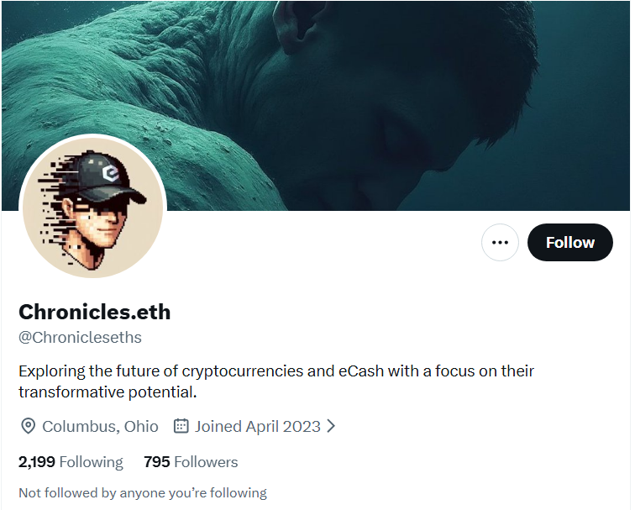The image size is (635, 510).
Task: Click the 2,199 following count number
Action: coord(37,462)
